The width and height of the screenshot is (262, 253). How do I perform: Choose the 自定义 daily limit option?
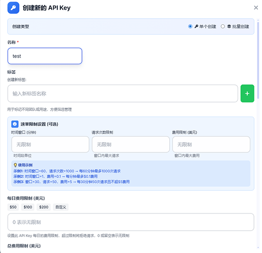point(61,207)
